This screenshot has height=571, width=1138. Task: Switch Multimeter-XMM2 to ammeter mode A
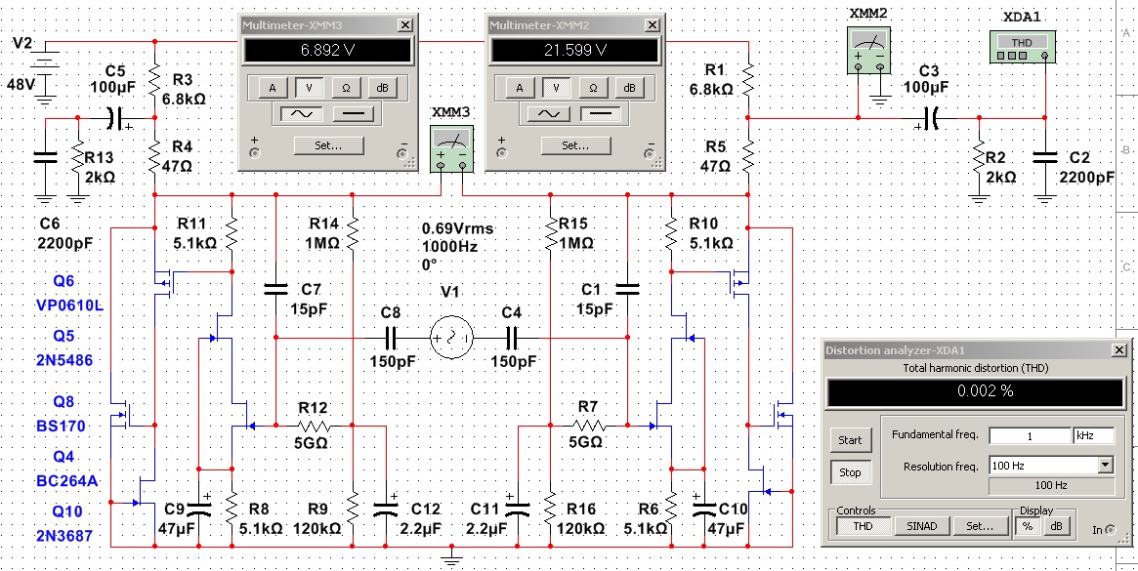click(x=520, y=88)
